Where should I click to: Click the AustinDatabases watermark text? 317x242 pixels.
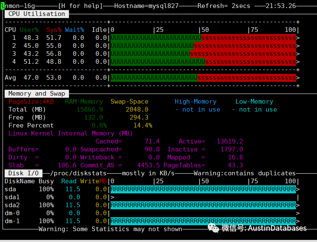pos(277,228)
